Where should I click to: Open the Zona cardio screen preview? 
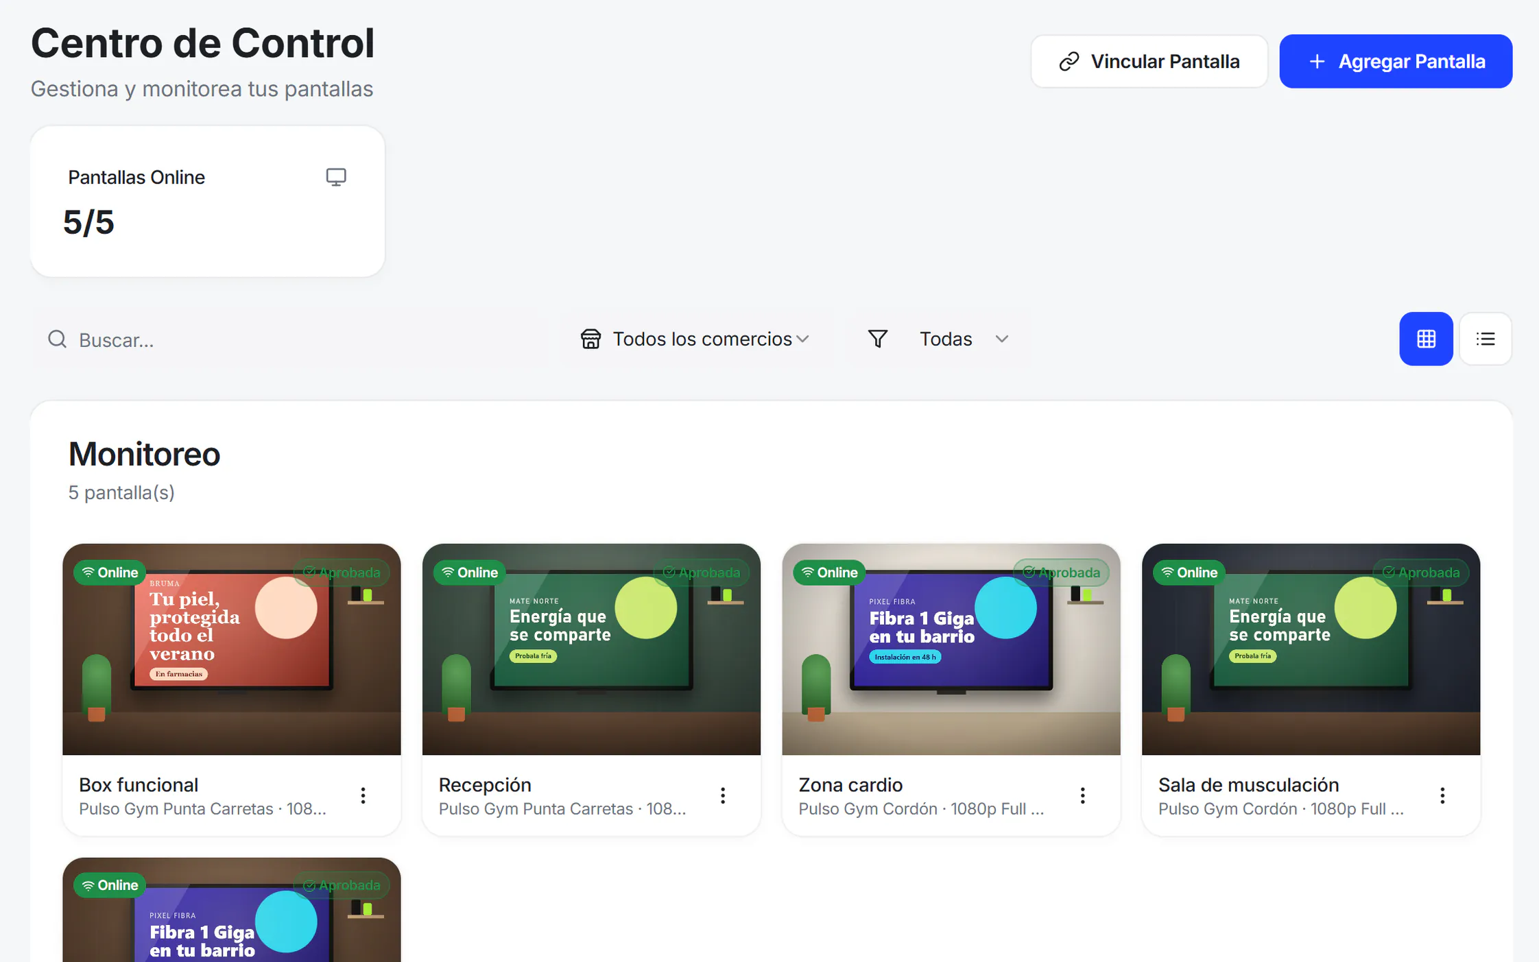[951, 649]
